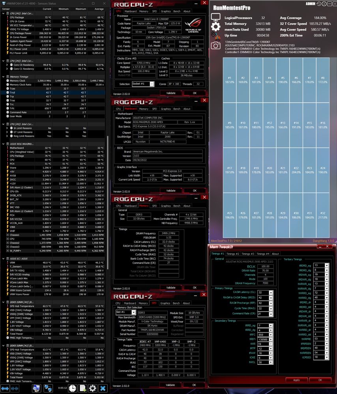Screen dimensions: 337x394
Task: Click Validate in CPU-Z Memory timings window
Action: tap(171, 288)
